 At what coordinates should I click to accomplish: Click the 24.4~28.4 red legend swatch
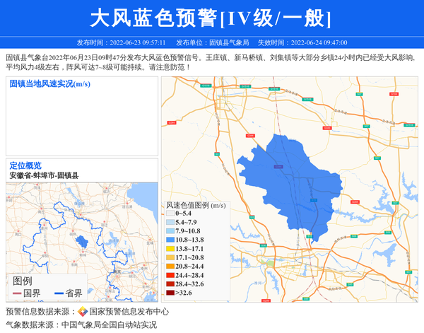tap(170, 275)
